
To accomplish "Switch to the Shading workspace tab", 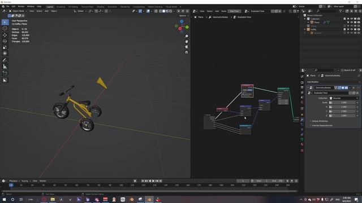I will tap(101, 7).
